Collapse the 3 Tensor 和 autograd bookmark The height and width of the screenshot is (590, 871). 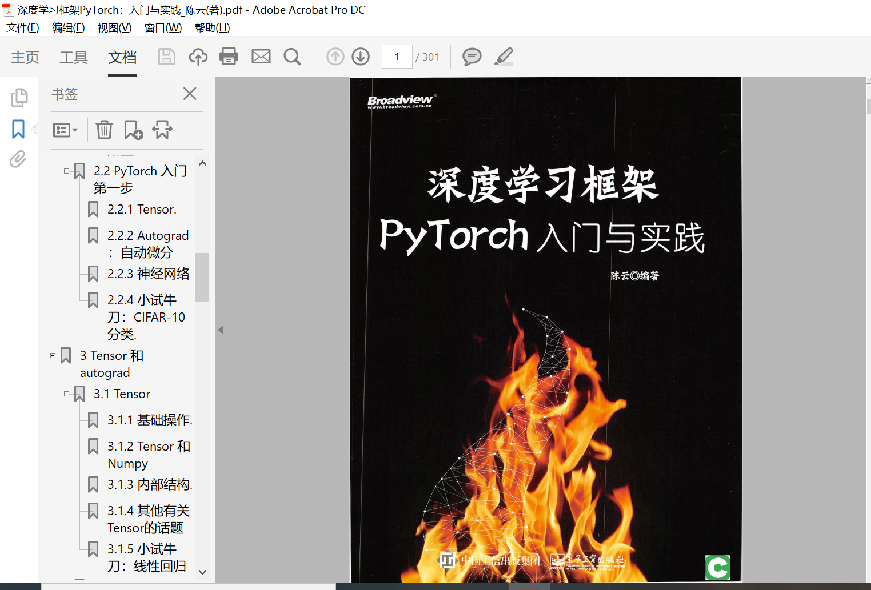tap(53, 355)
